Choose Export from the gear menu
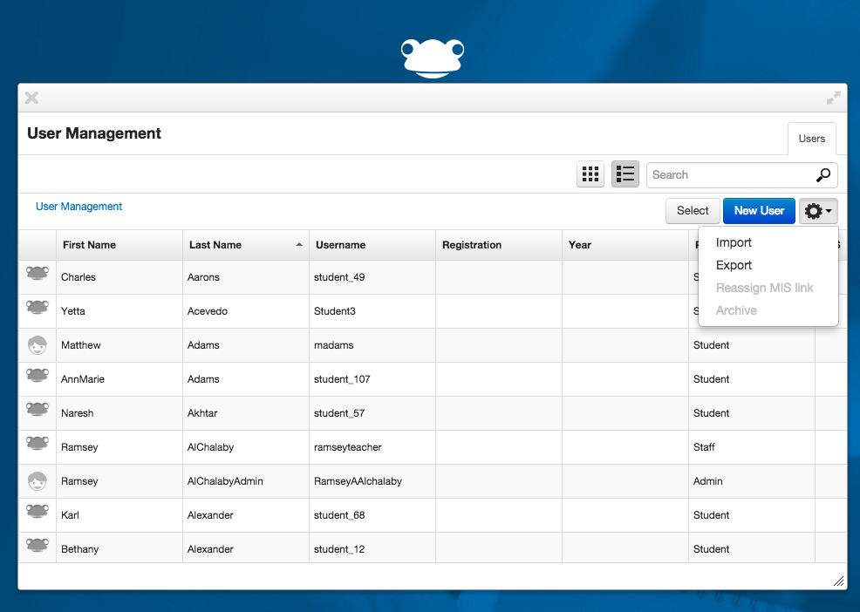 coord(734,265)
